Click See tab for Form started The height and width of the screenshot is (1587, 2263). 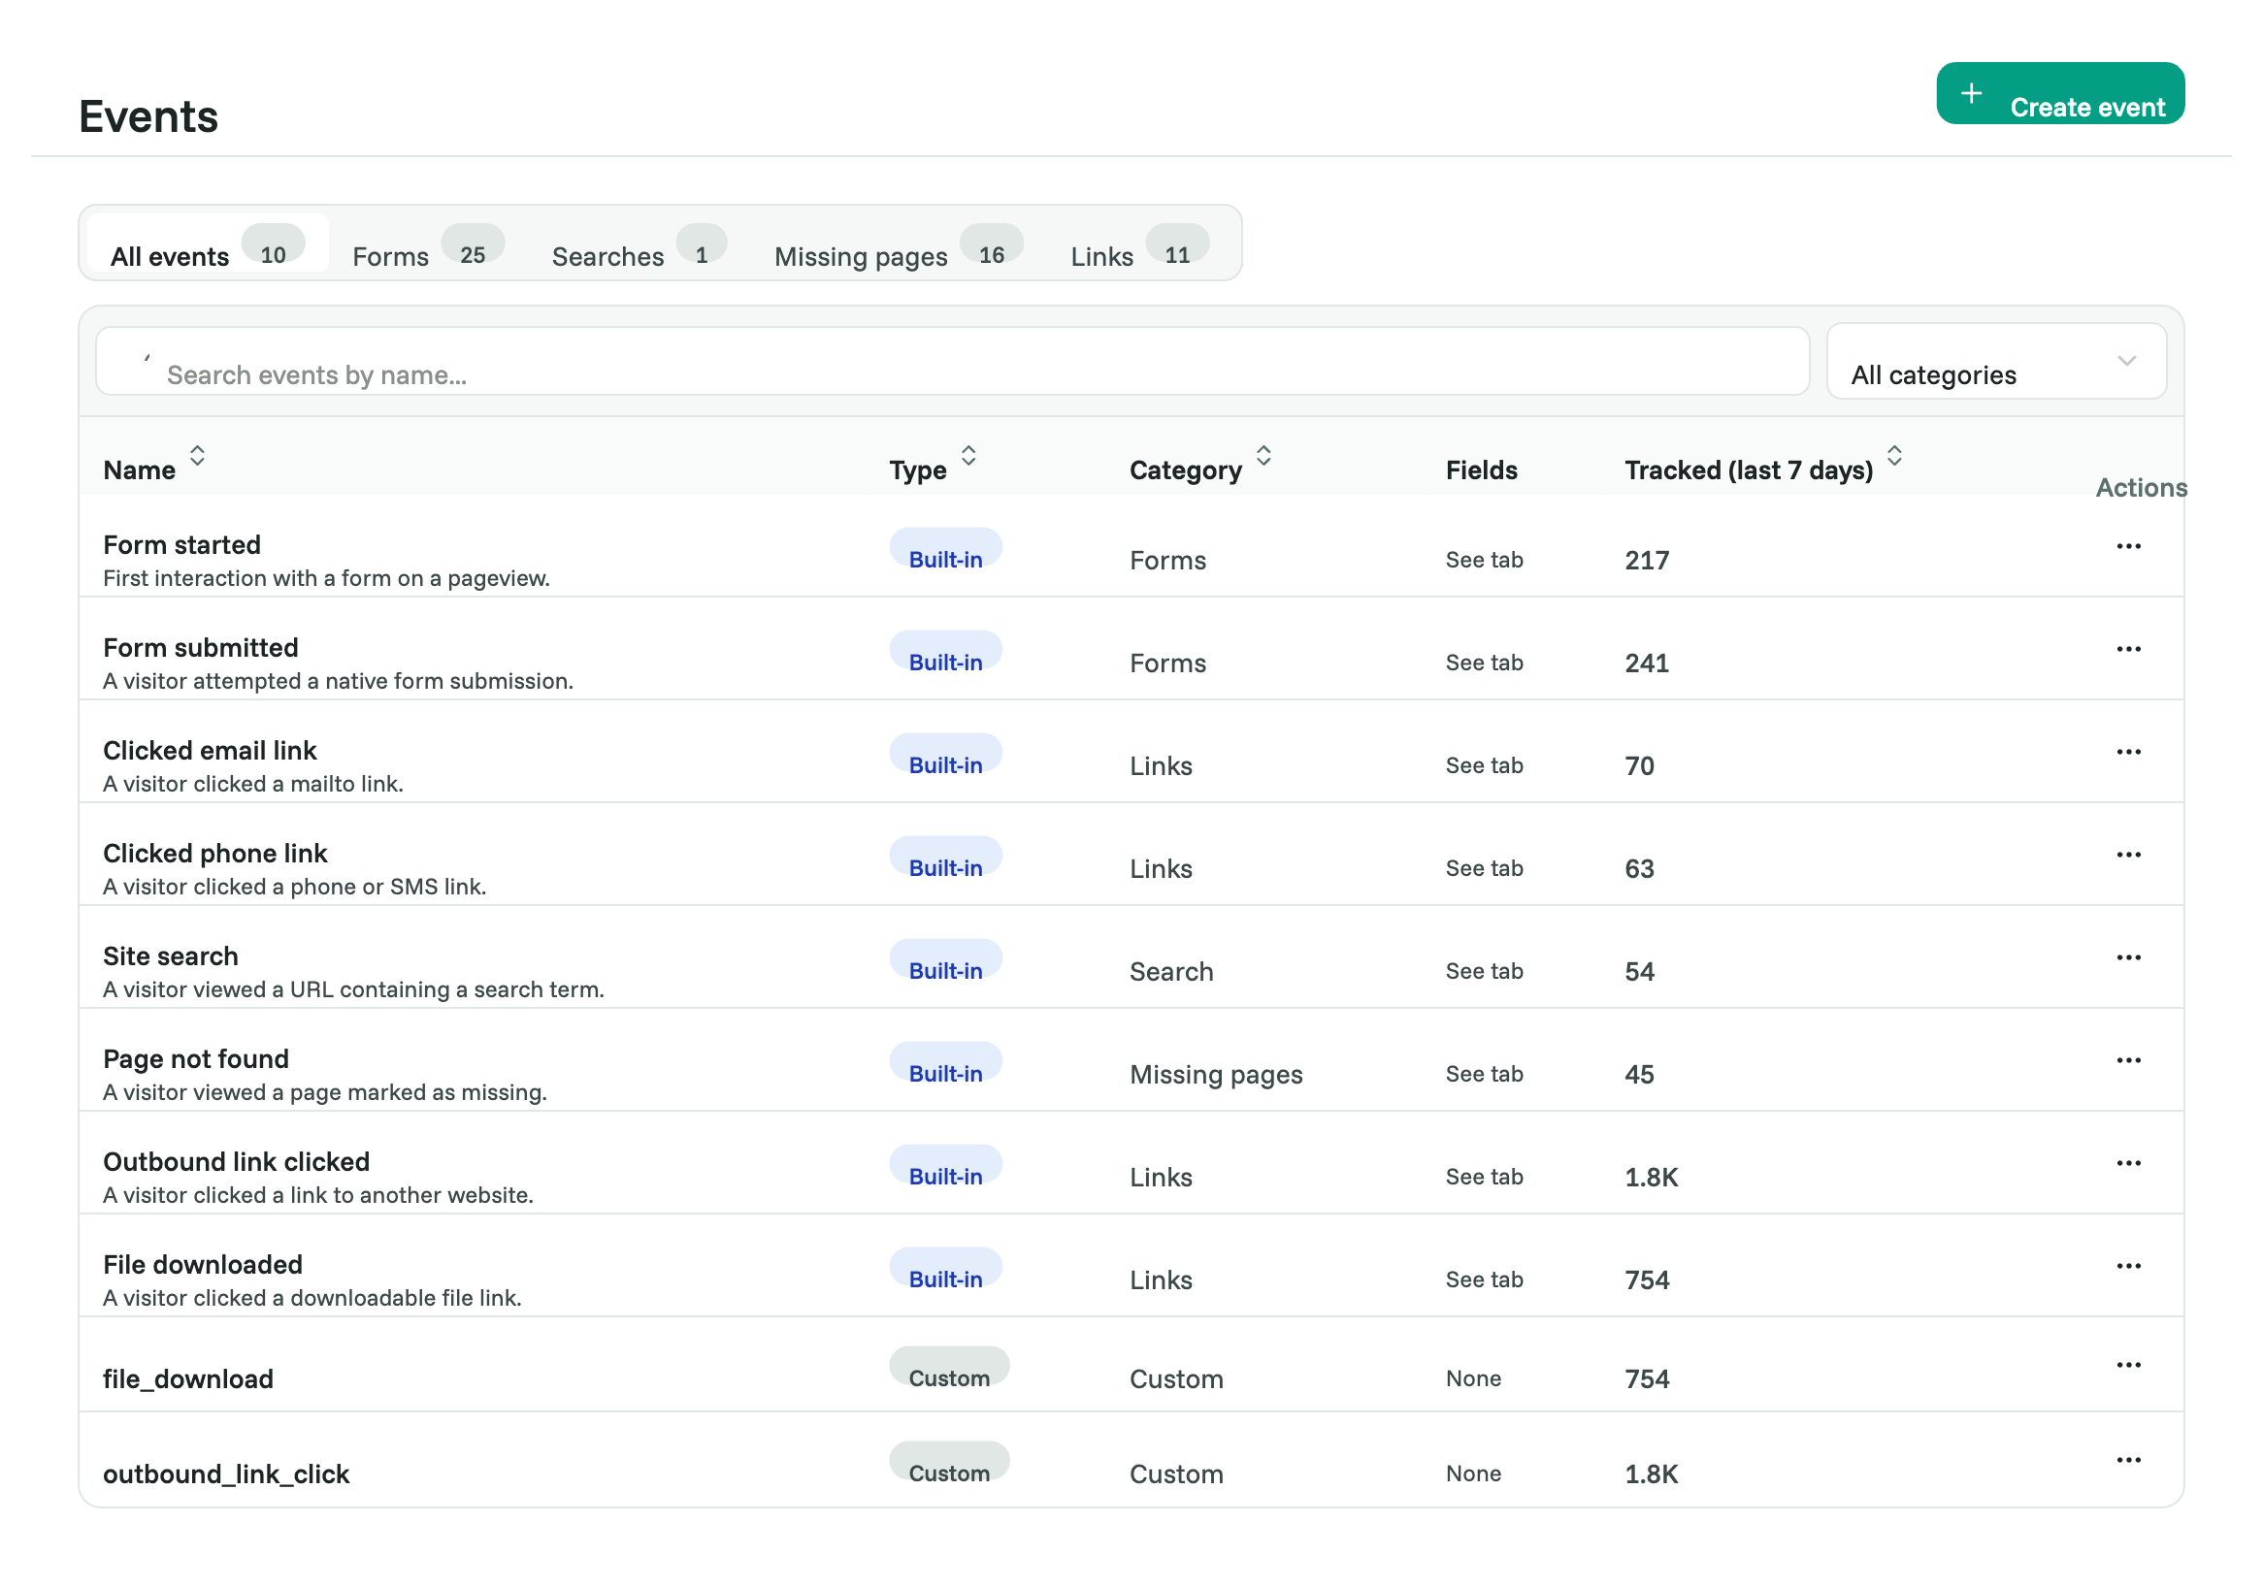pos(1485,560)
